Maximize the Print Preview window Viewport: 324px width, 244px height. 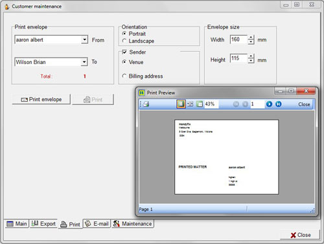click(x=291, y=91)
